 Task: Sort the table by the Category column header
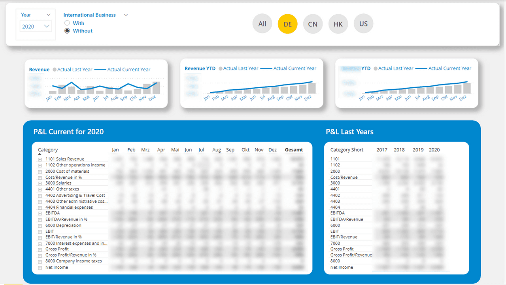click(47, 149)
